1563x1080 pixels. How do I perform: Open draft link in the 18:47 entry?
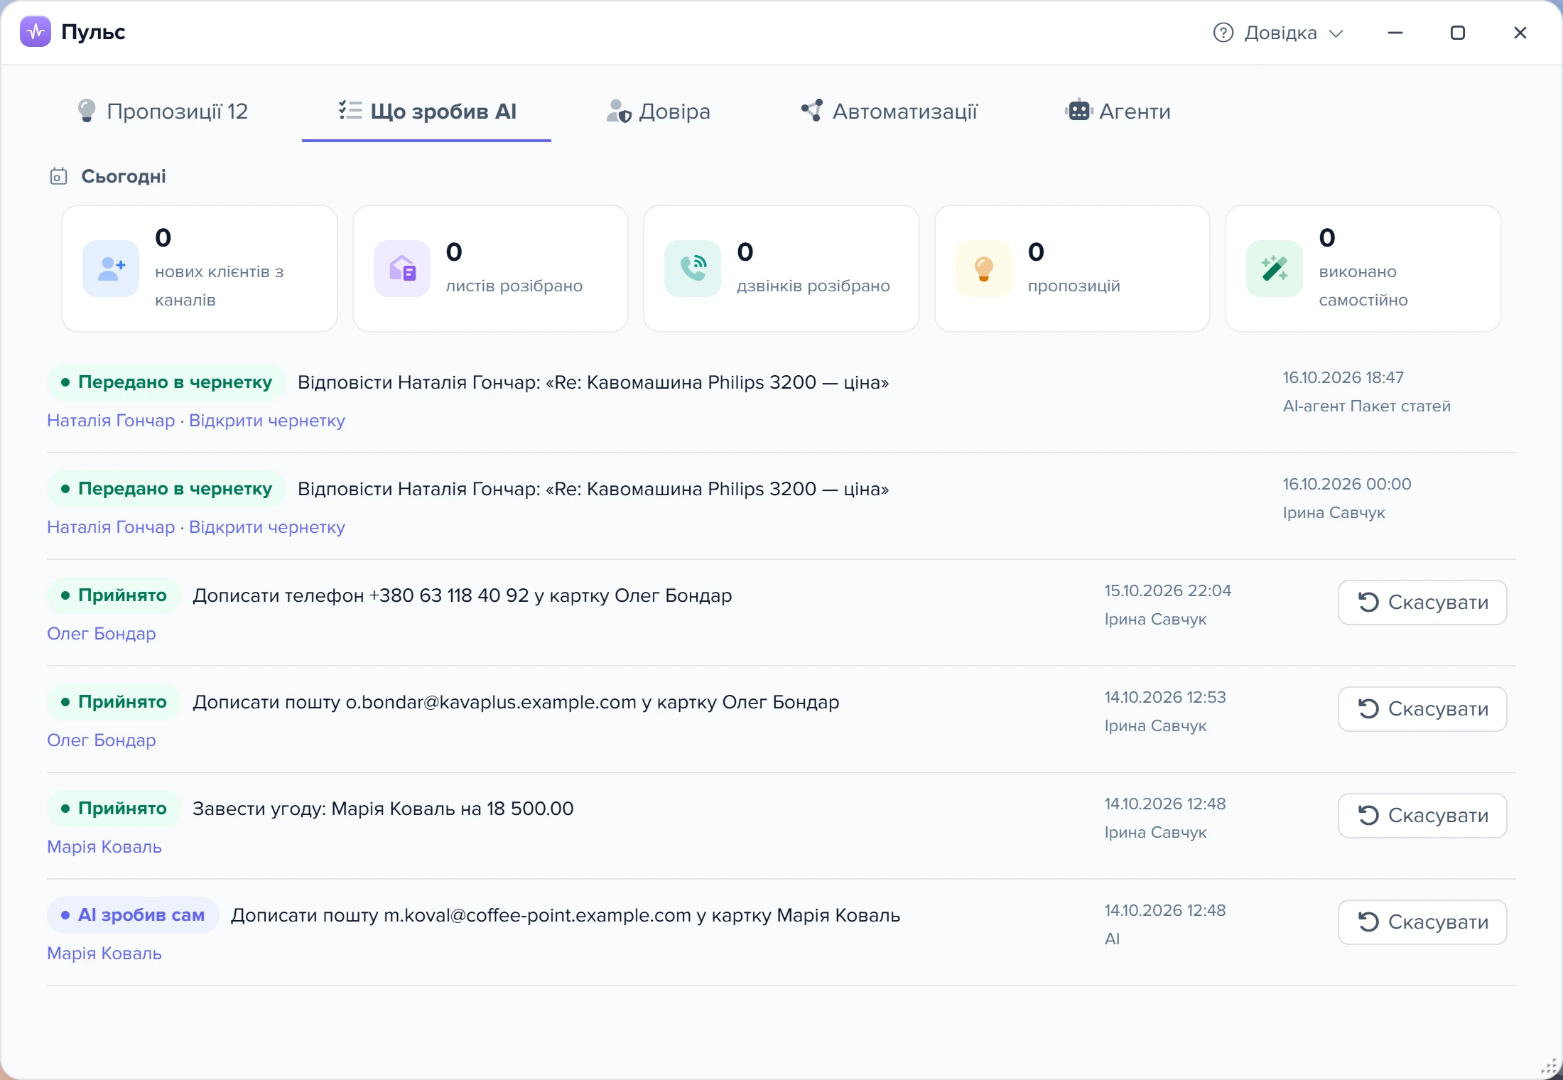(267, 421)
